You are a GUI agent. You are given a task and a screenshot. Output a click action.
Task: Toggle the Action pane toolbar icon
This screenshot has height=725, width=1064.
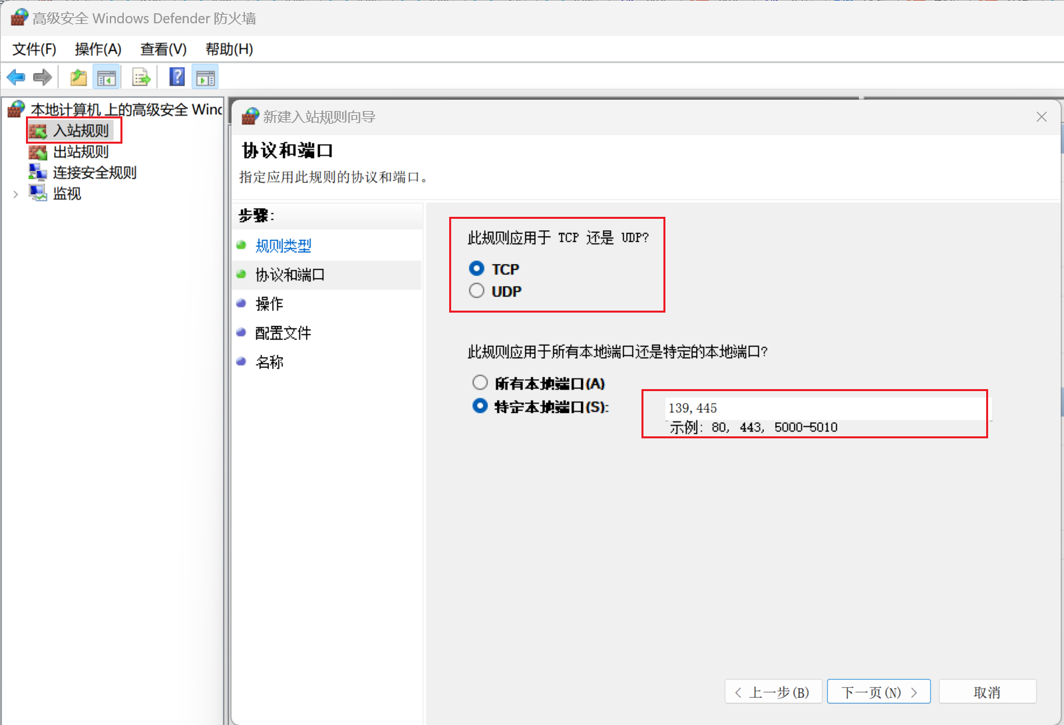tap(206, 78)
